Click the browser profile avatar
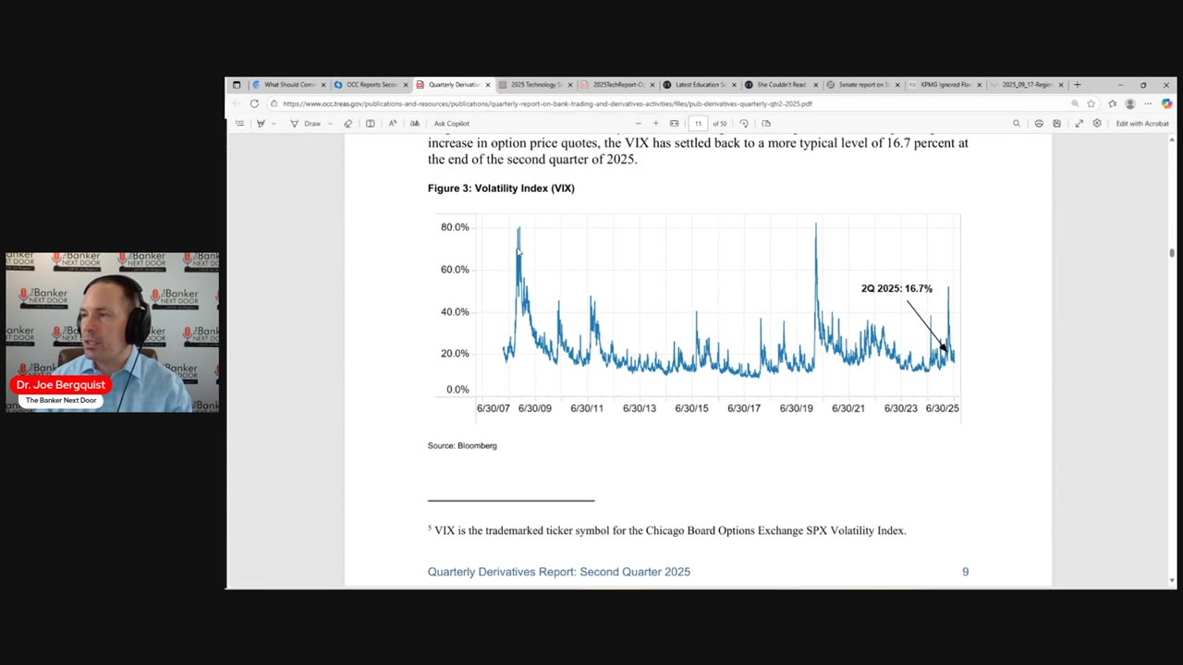Viewport: 1183px width, 665px height. (1129, 103)
